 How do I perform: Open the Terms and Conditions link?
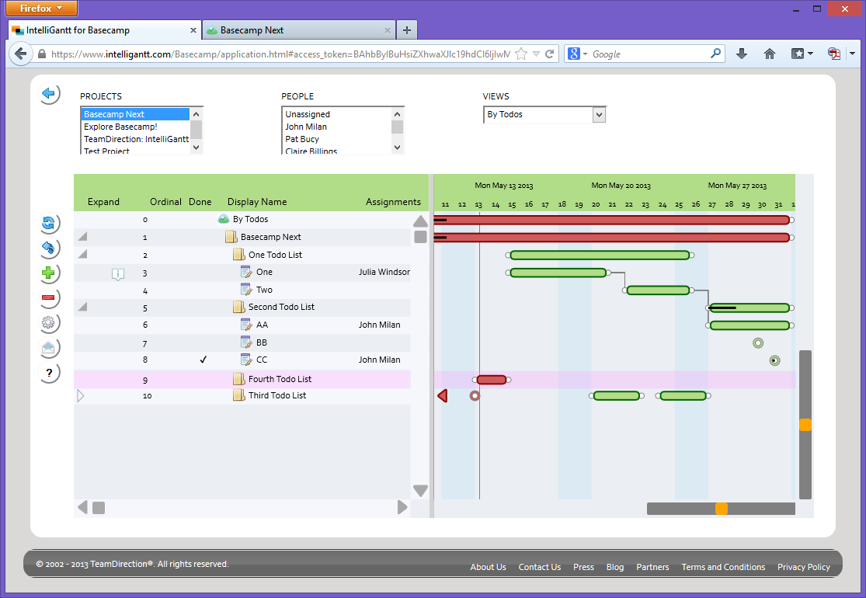723,567
